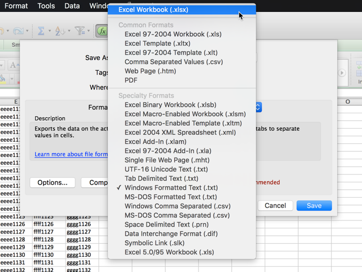Image resolution: width=362 pixels, height=272 pixels.
Task: Choose Comma Separated Values (.csv)
Action: click(182, 62)
